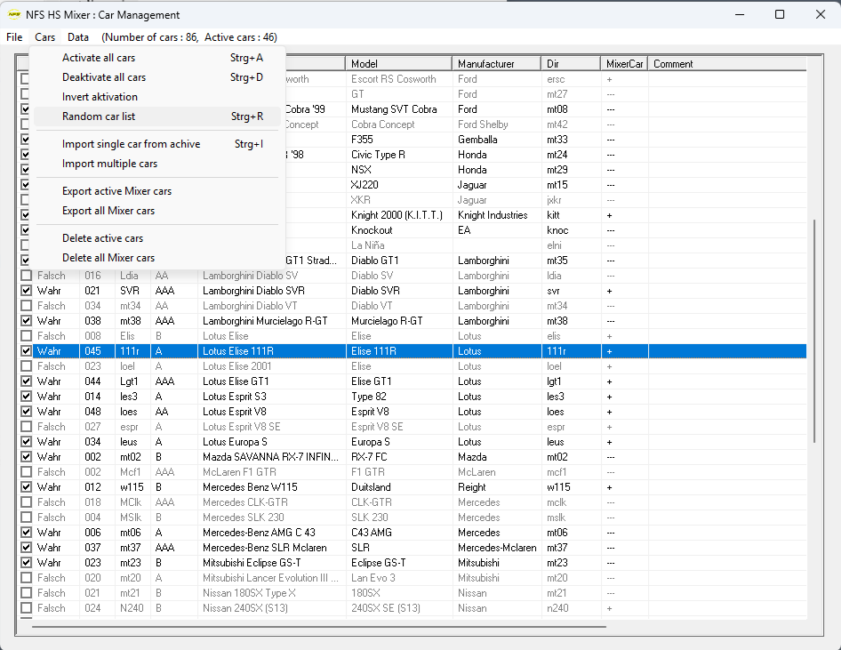
Task: Click the Escort RS Cosworth model cell
Action: click(398, 79)
